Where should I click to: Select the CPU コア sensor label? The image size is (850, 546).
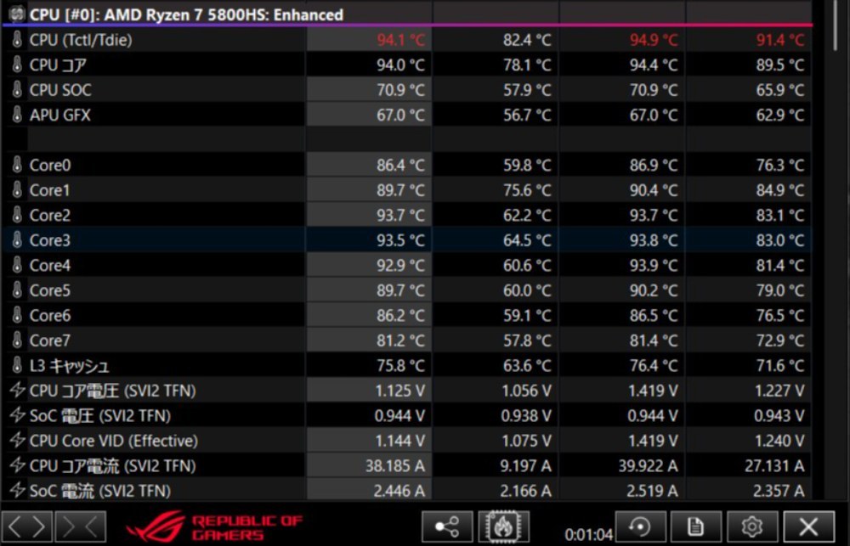tap(58, 65)
